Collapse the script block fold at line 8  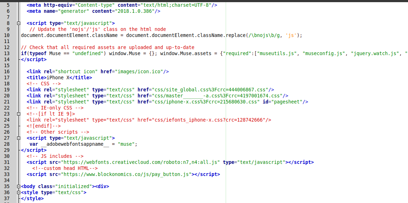pyautogui.click(x=18, y=23)
